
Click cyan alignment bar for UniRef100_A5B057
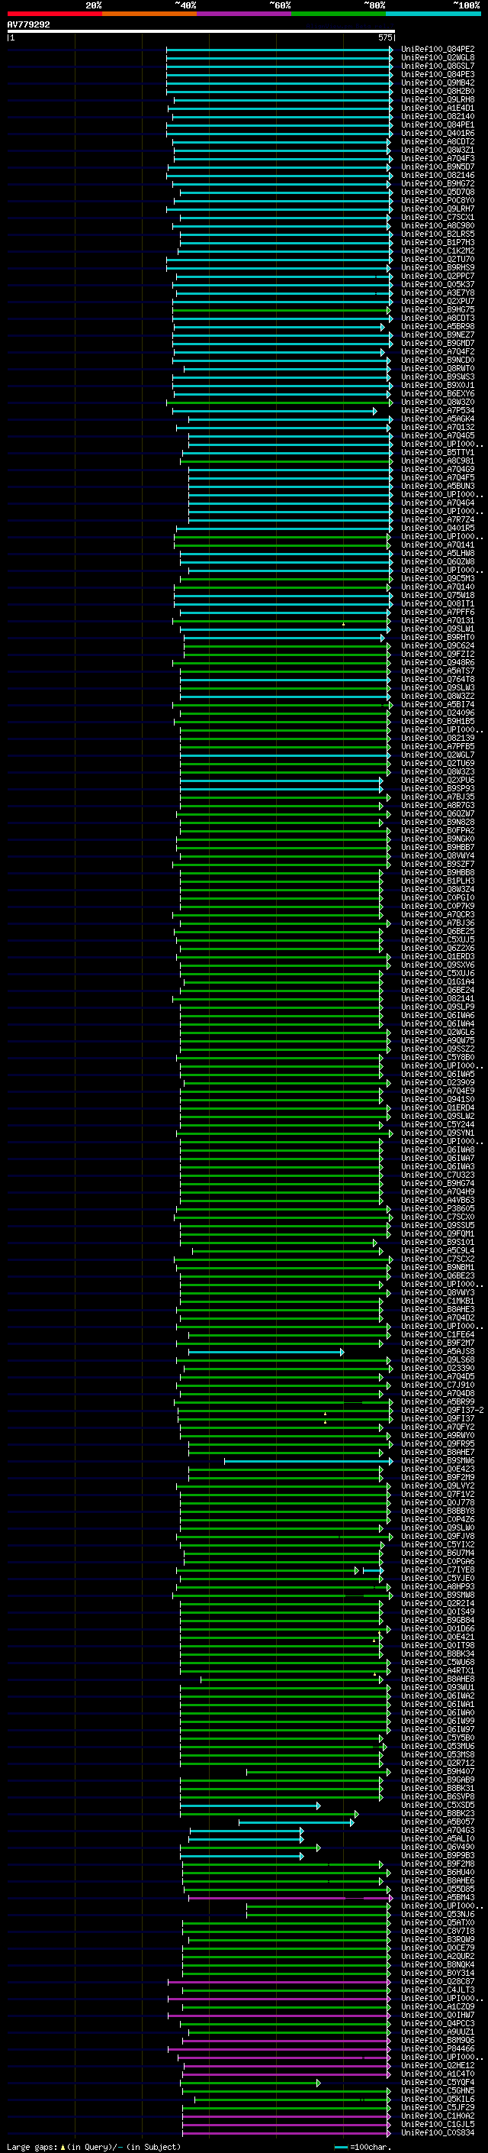click(296, 1822)
